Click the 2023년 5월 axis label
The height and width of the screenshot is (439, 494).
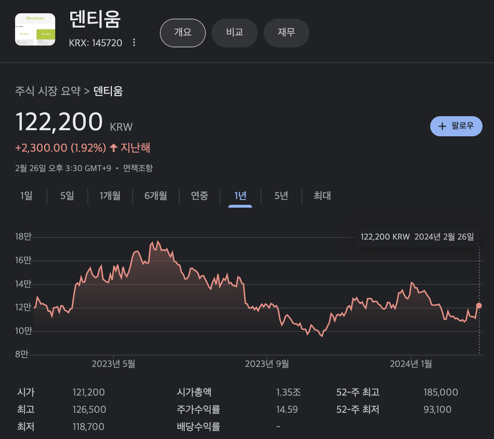pyautogui.click(x=114, y=364)
